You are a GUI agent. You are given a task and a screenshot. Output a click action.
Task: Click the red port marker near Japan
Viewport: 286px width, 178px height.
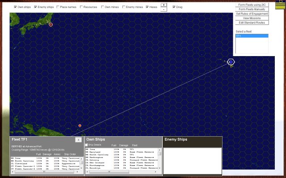coord(50,24)
